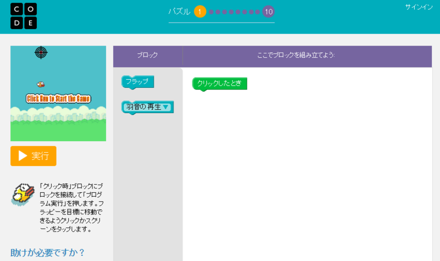Image resolution: width=440 pixels, height=261 pixels.
Task: Go to puzzle 5 progress dot
Action: pyautogui.click(x=231, y=12)
